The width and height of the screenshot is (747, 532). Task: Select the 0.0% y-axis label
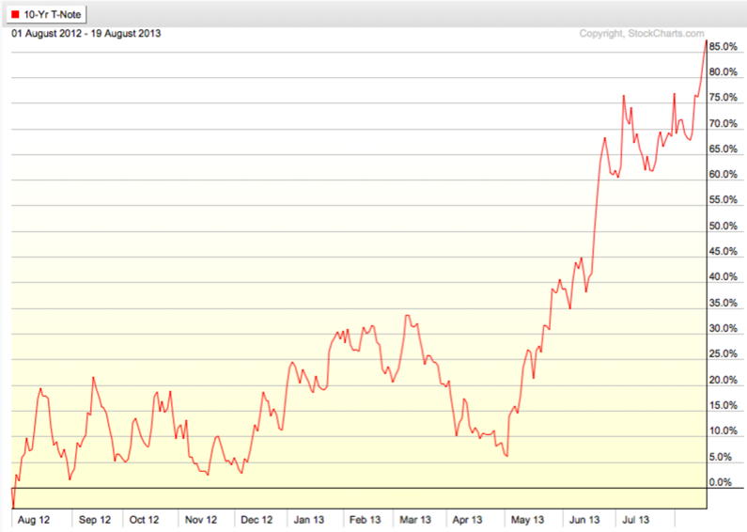point(719,482)
